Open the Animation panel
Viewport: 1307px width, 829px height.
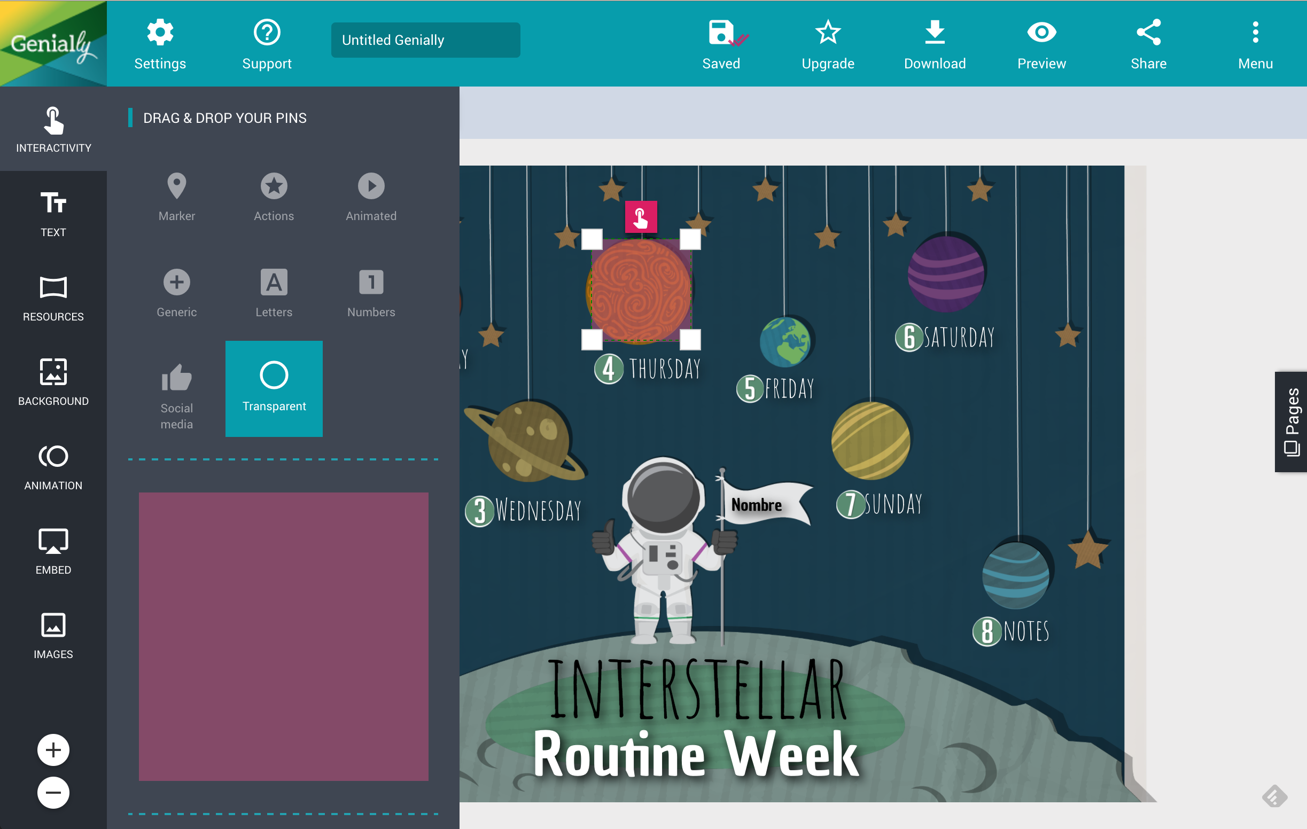pyautogui.click(x=52, y=466)
